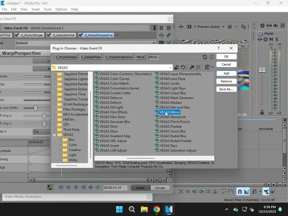Uncheck the S_WarpPerspective effect checkbox
Image resolution: width=288 pixels, height=216 pixels.
click(x=80, y=35)
